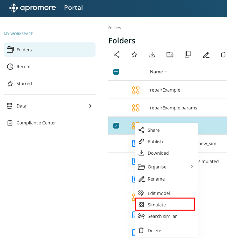Choose Edit model in context menu
The width and height of the screenshot is (227, 238).
(x=159, y=193)
